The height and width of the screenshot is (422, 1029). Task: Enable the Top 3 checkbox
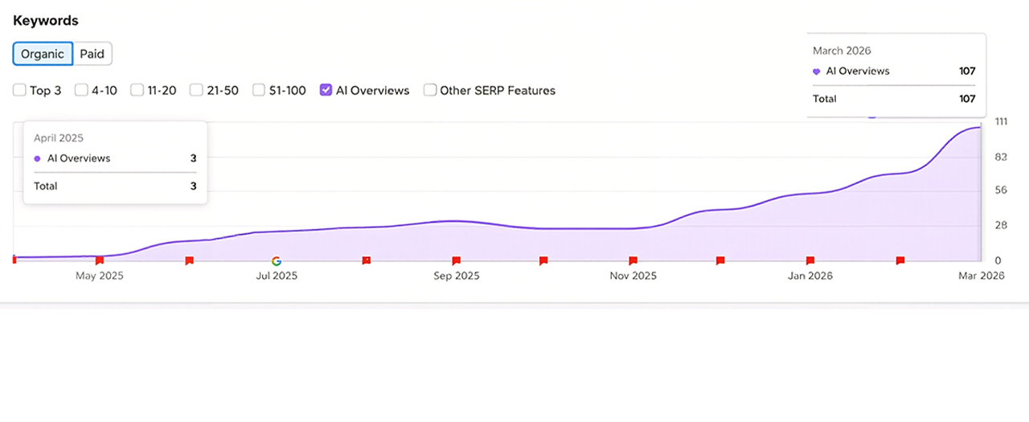19,90
